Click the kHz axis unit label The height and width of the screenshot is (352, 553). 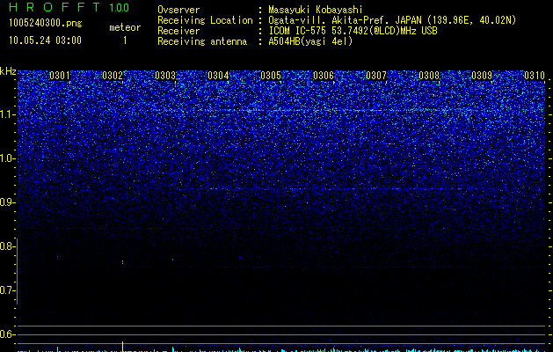(x=8, y=71)
